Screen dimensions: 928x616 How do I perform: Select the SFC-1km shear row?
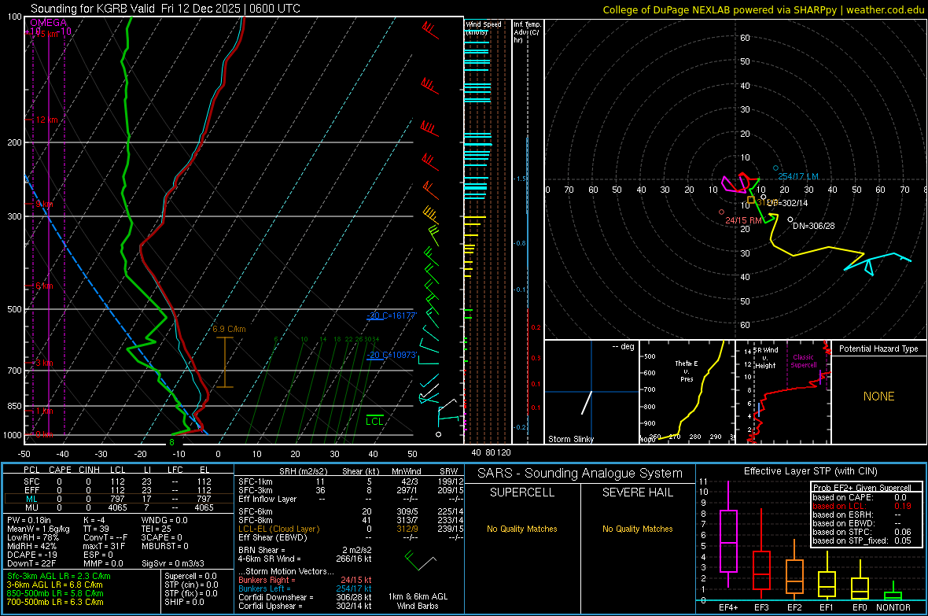[351, 481]
